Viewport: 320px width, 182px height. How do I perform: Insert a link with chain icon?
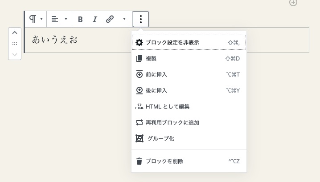[x=110, y=20]
